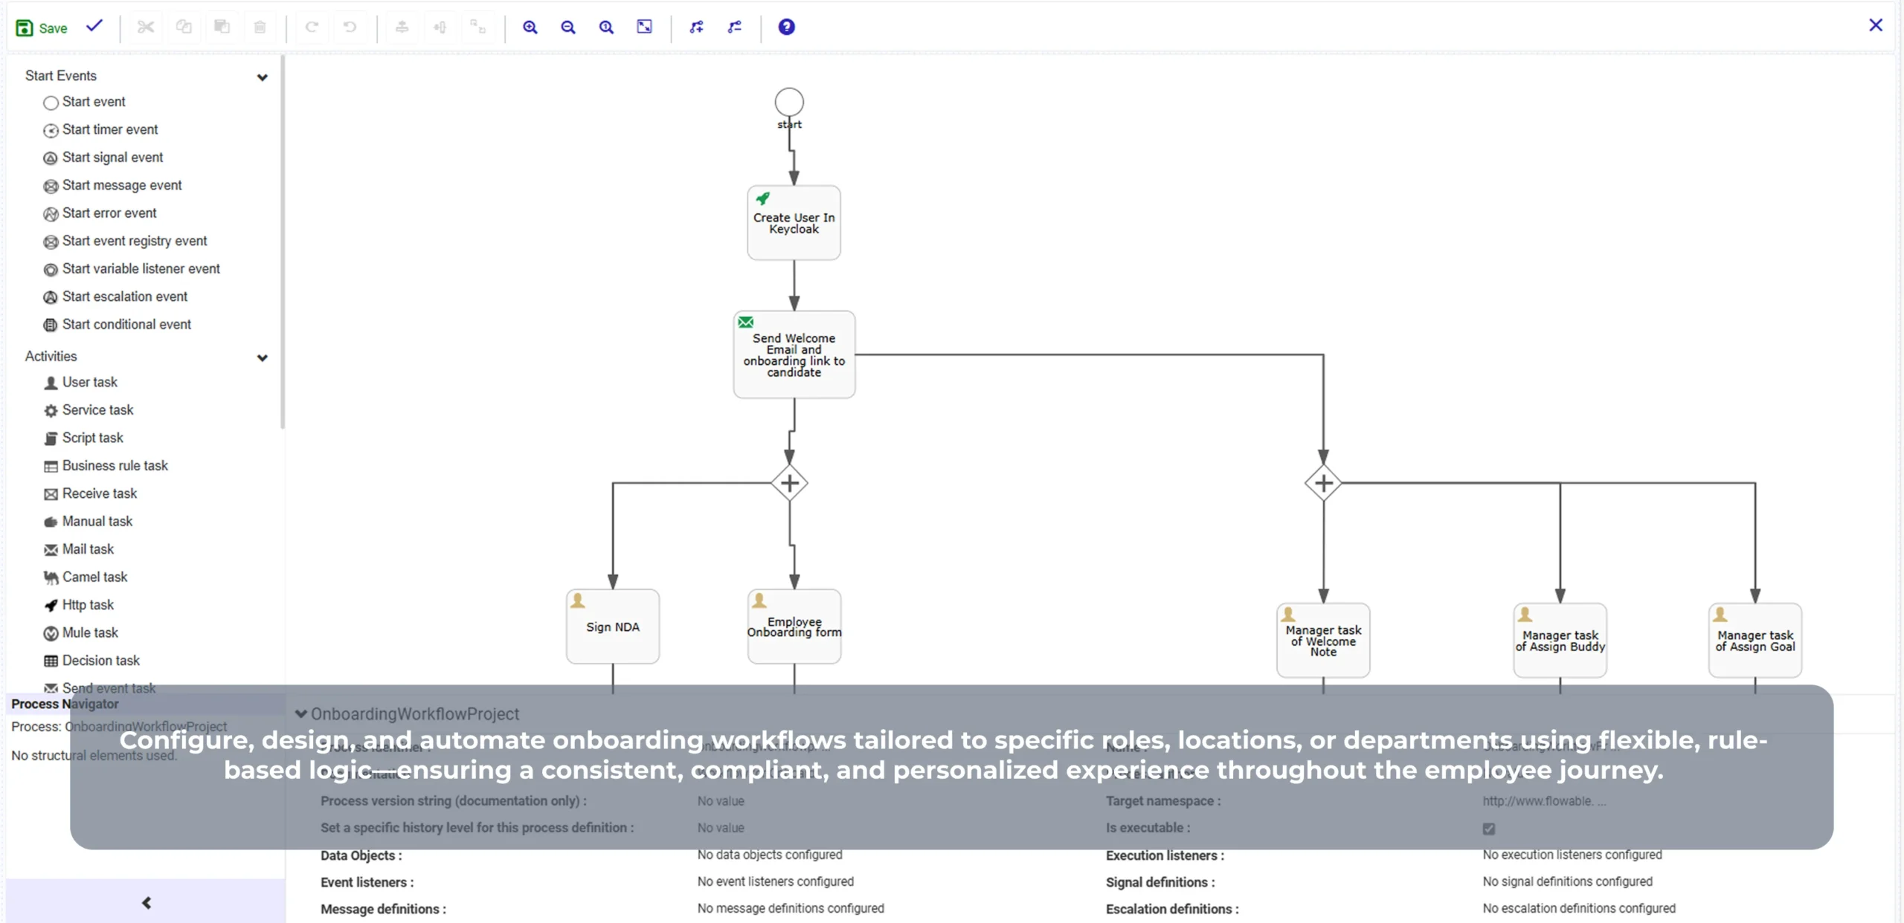
Task: Pick Script task from Activities
Action: [x=83, y=438]
